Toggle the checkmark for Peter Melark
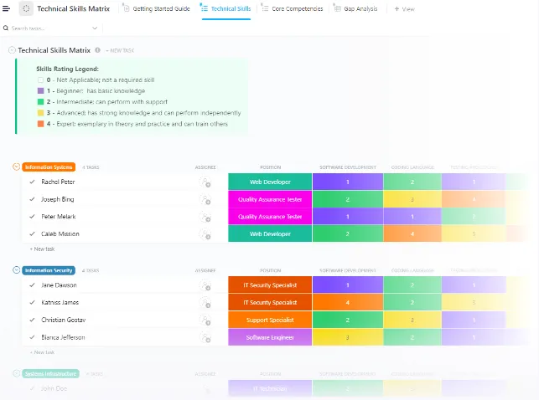This screenshot has height=400, width=539. (32, 217)
